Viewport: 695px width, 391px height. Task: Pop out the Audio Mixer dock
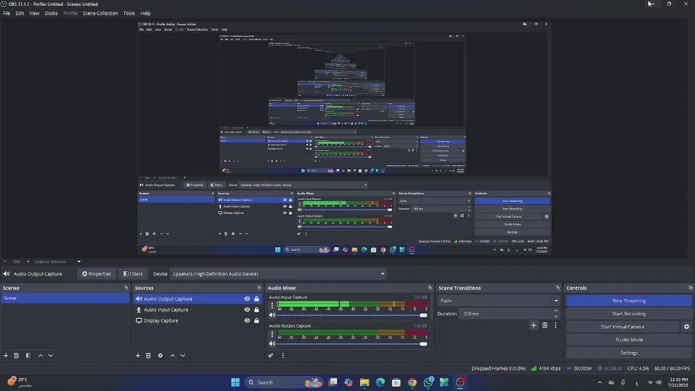coord(430,288)
